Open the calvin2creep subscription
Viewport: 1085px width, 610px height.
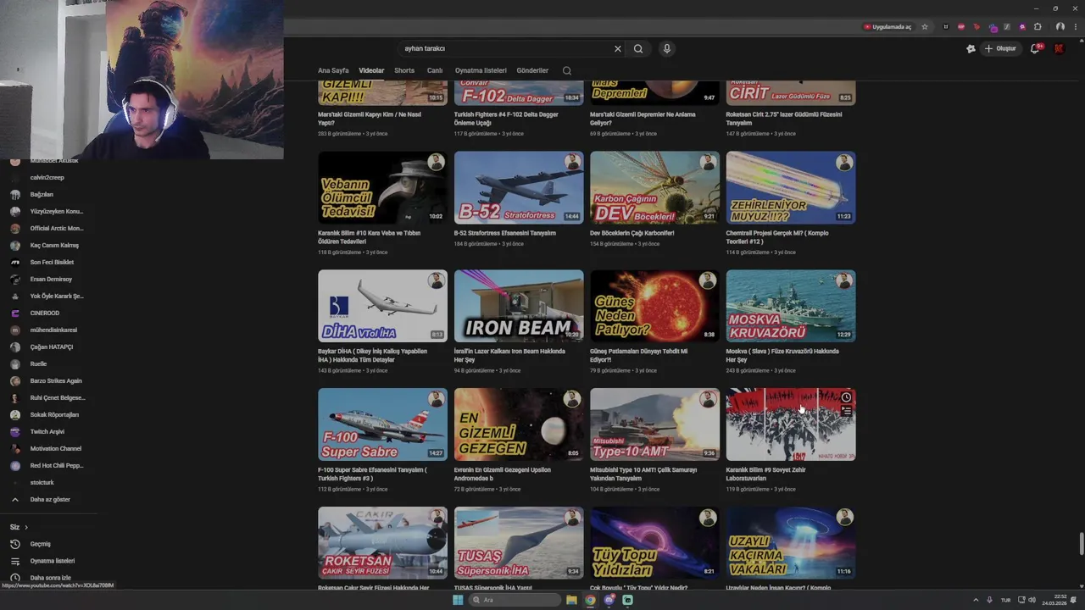tap(49, 178)
